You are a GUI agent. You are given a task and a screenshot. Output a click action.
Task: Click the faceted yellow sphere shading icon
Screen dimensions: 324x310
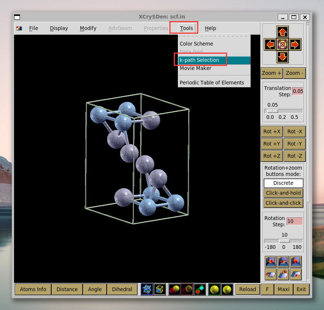(227, 289)
